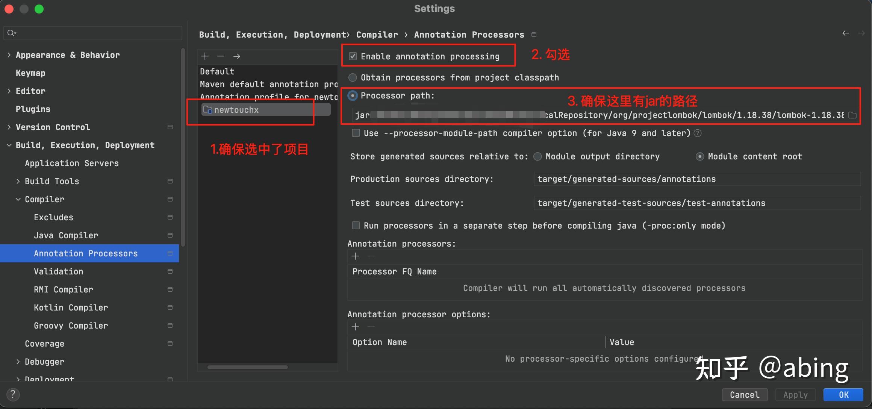Viewport: 872px width, 409px height.
Task: Check Run processors in separate step
Action: pos(356,226)
